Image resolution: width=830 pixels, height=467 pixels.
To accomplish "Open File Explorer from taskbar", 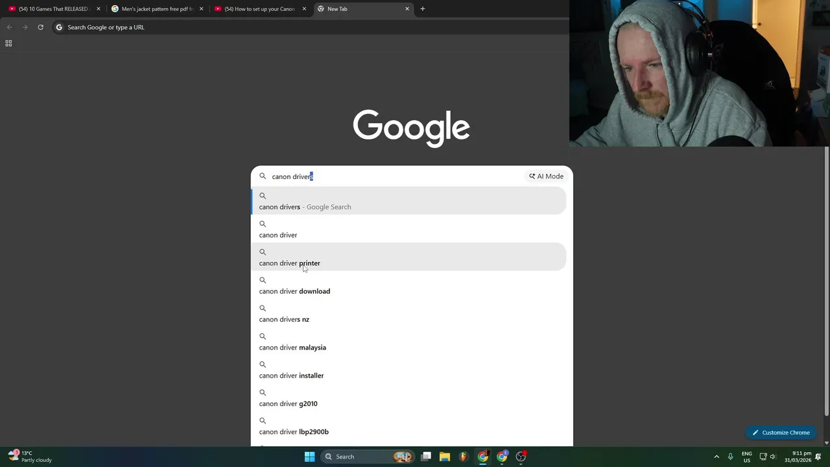I will [445, 457].
